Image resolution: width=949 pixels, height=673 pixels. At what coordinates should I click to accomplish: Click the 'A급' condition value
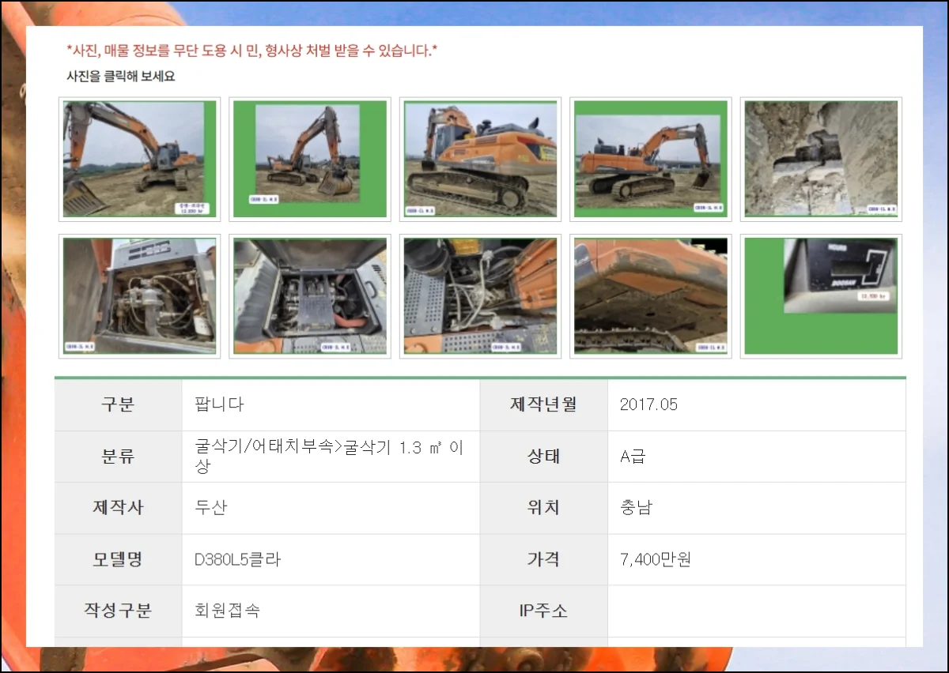(633, 457)
